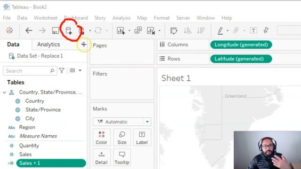
Task: Select the City field
Action: pyautogui.click(x=30, y=119)
